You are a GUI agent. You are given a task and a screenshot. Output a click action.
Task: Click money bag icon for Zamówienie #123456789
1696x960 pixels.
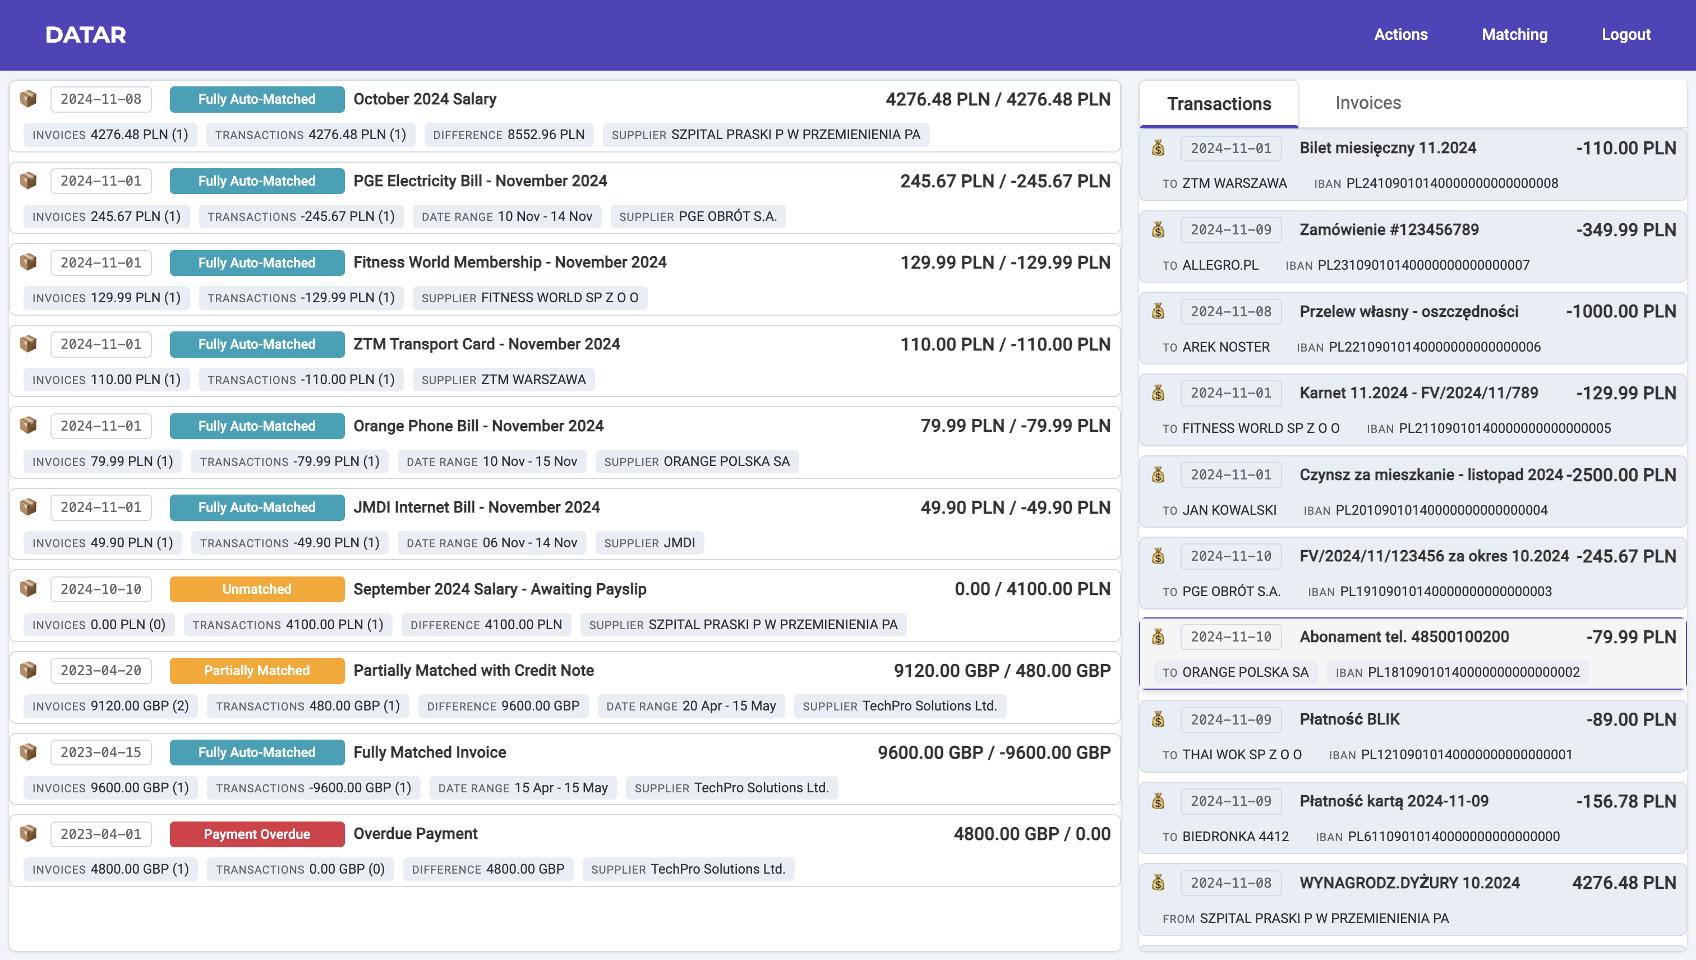pyautogui.click(x=1158, y=230)
